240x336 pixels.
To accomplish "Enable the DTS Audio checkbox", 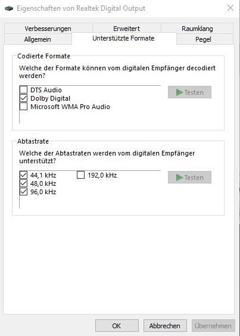I will click(x=24, y=90).
